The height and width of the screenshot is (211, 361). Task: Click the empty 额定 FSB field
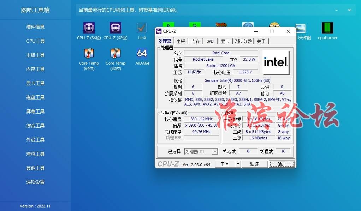[x=201, y=138]
